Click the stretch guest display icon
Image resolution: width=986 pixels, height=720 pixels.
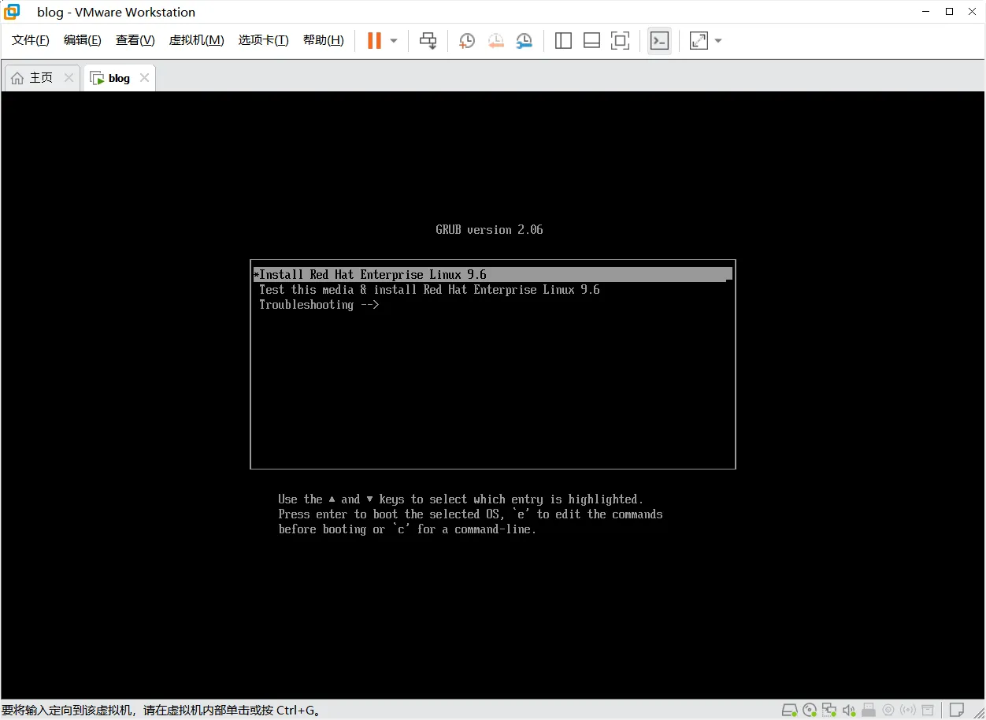click(699, 40)
